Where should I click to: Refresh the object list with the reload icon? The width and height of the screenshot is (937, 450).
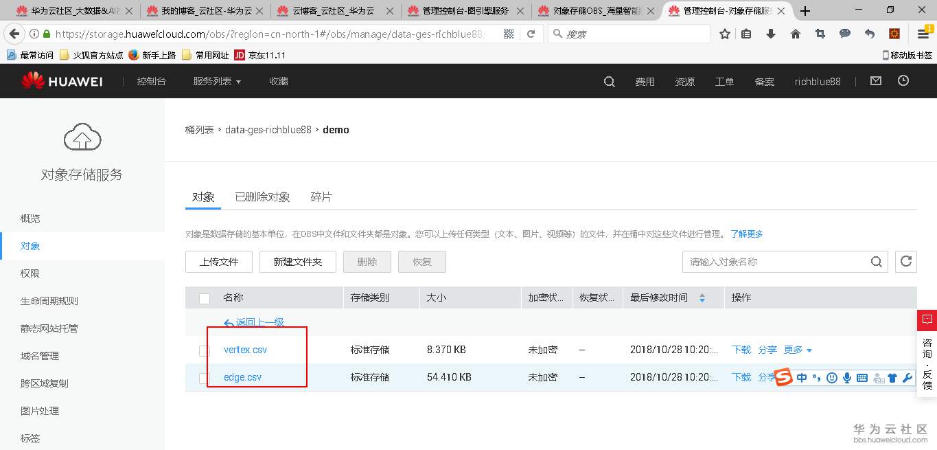point(905,261)
